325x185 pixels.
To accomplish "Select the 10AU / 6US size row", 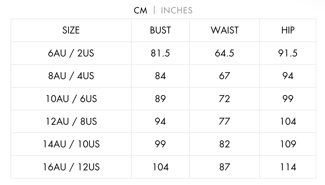I will click(x=71, y=99).
